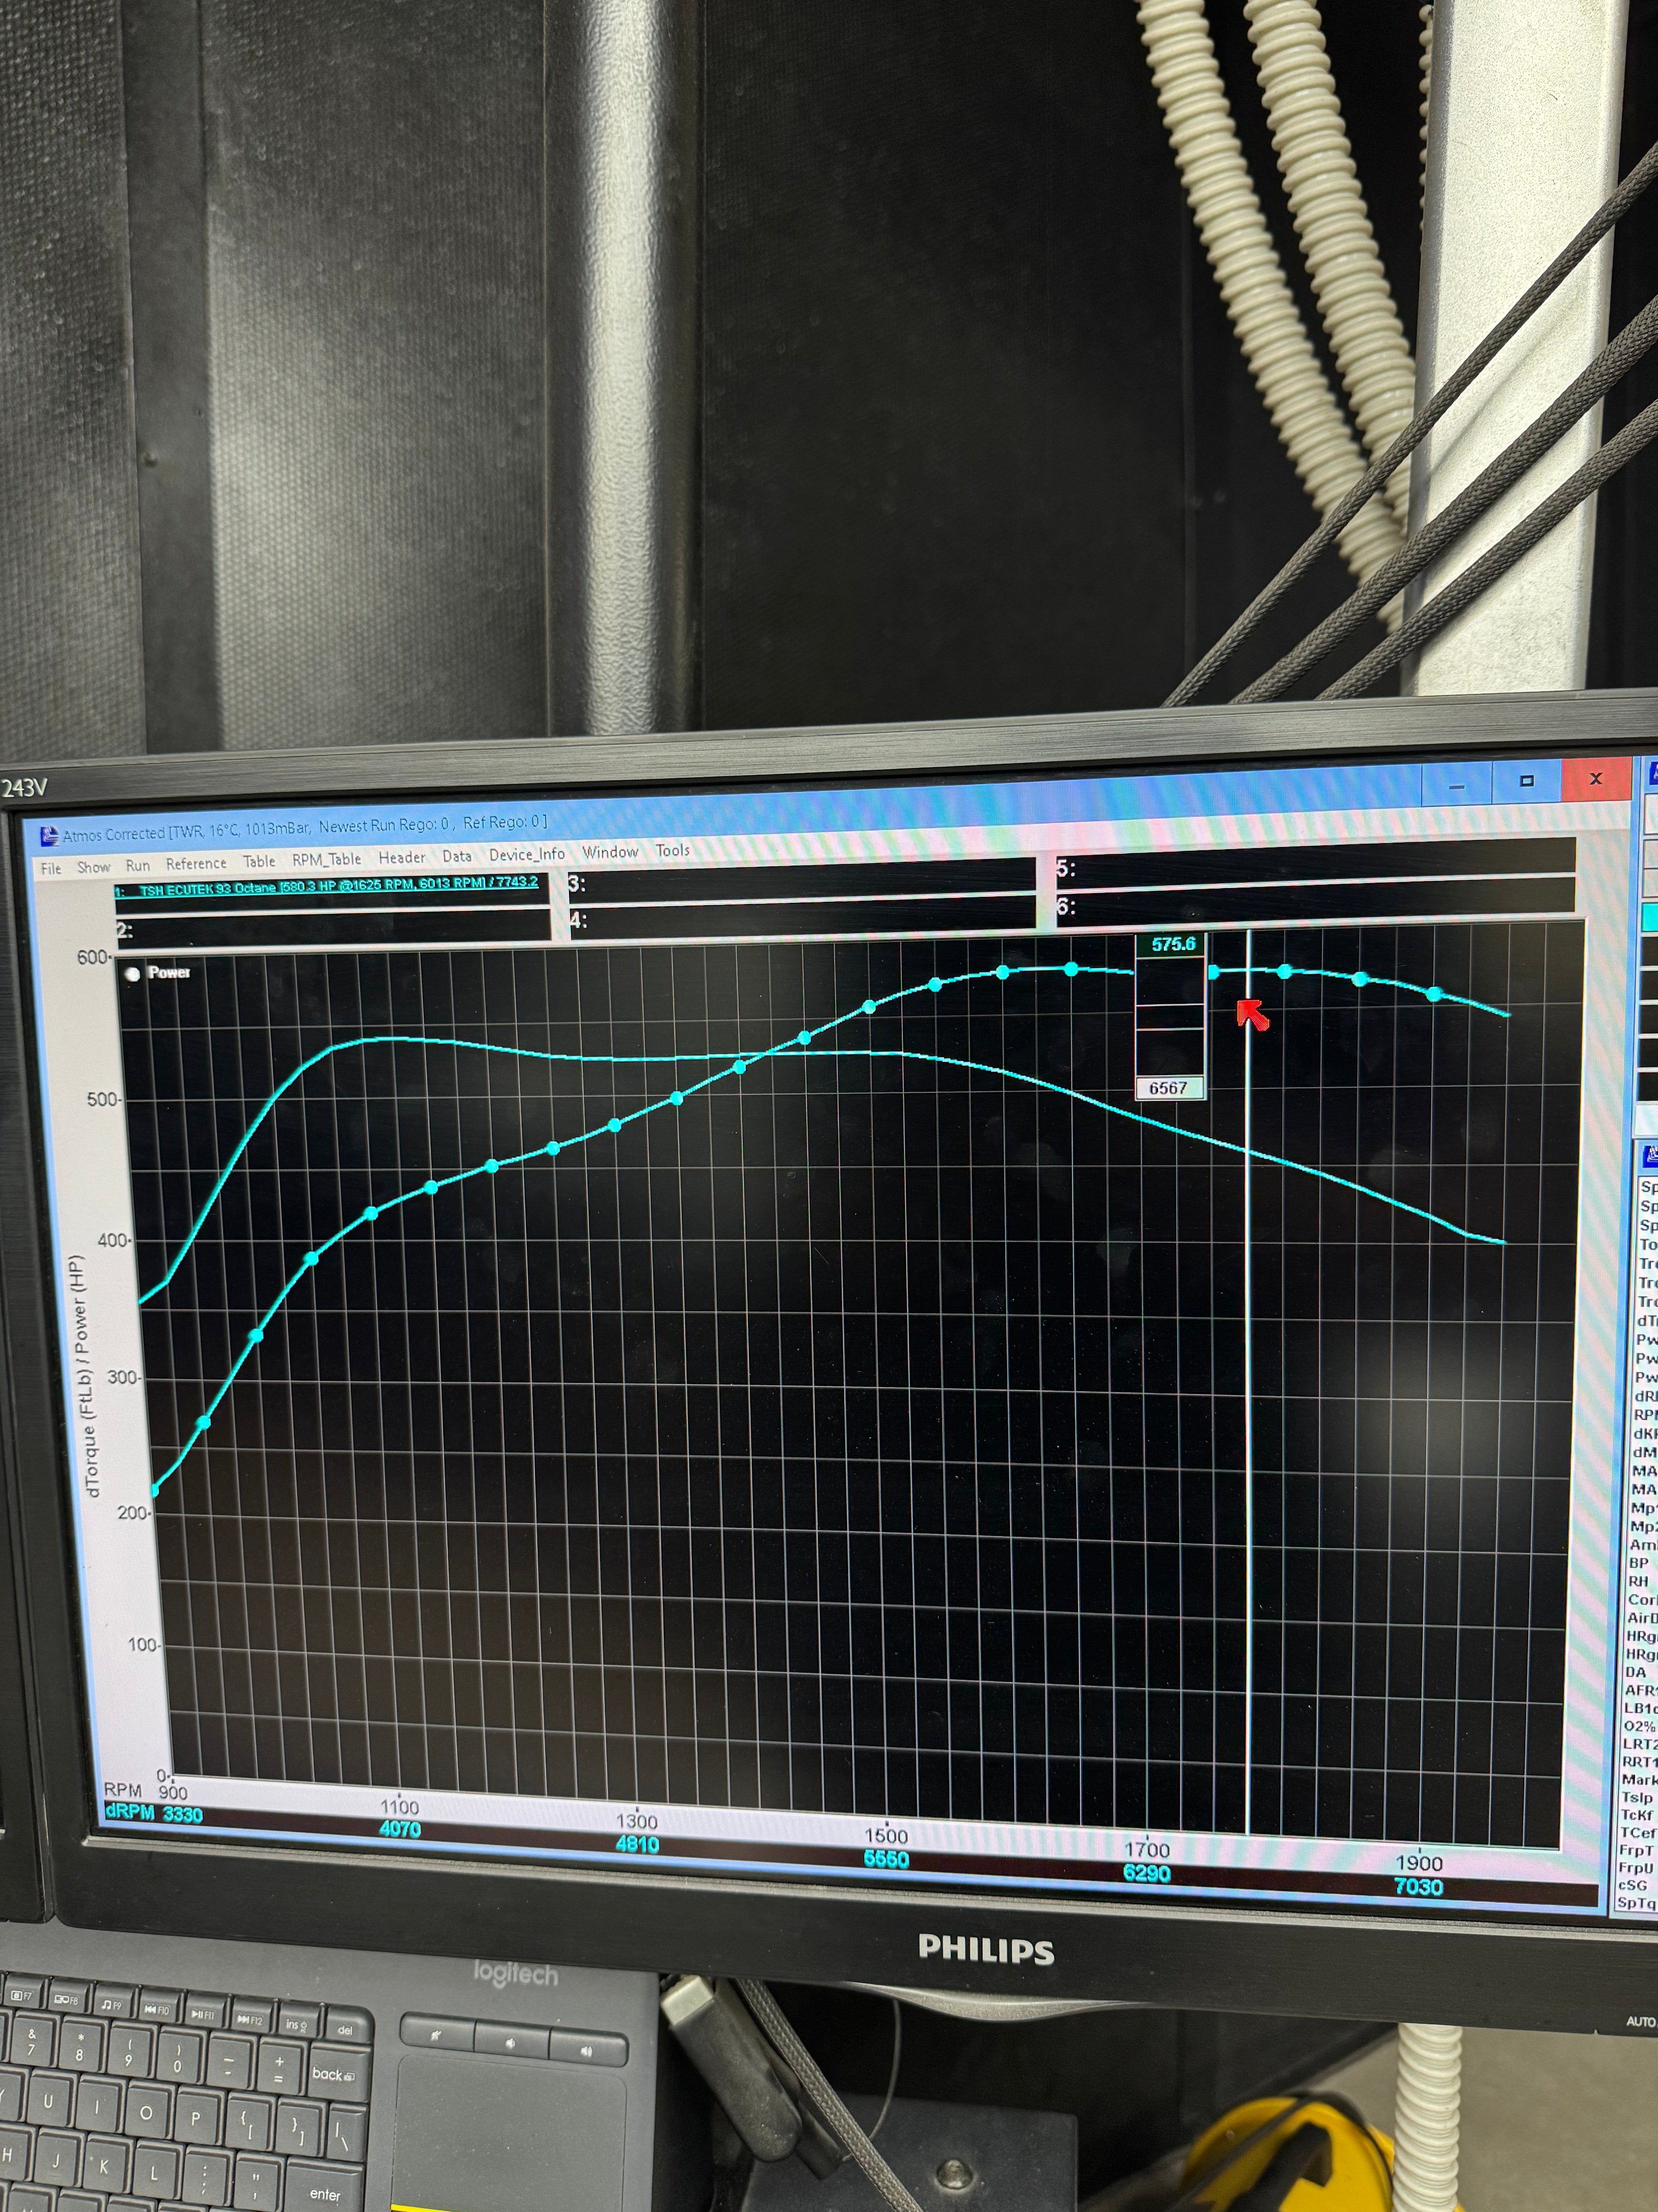Open the Show menu
This screenshot has width=1658, height=2212.
tap(94, 867)
